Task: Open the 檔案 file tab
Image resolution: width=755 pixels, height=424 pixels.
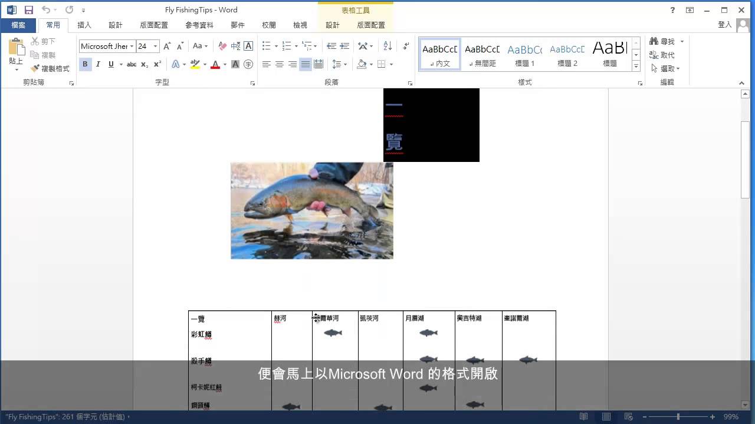Action: click(18, 25)
